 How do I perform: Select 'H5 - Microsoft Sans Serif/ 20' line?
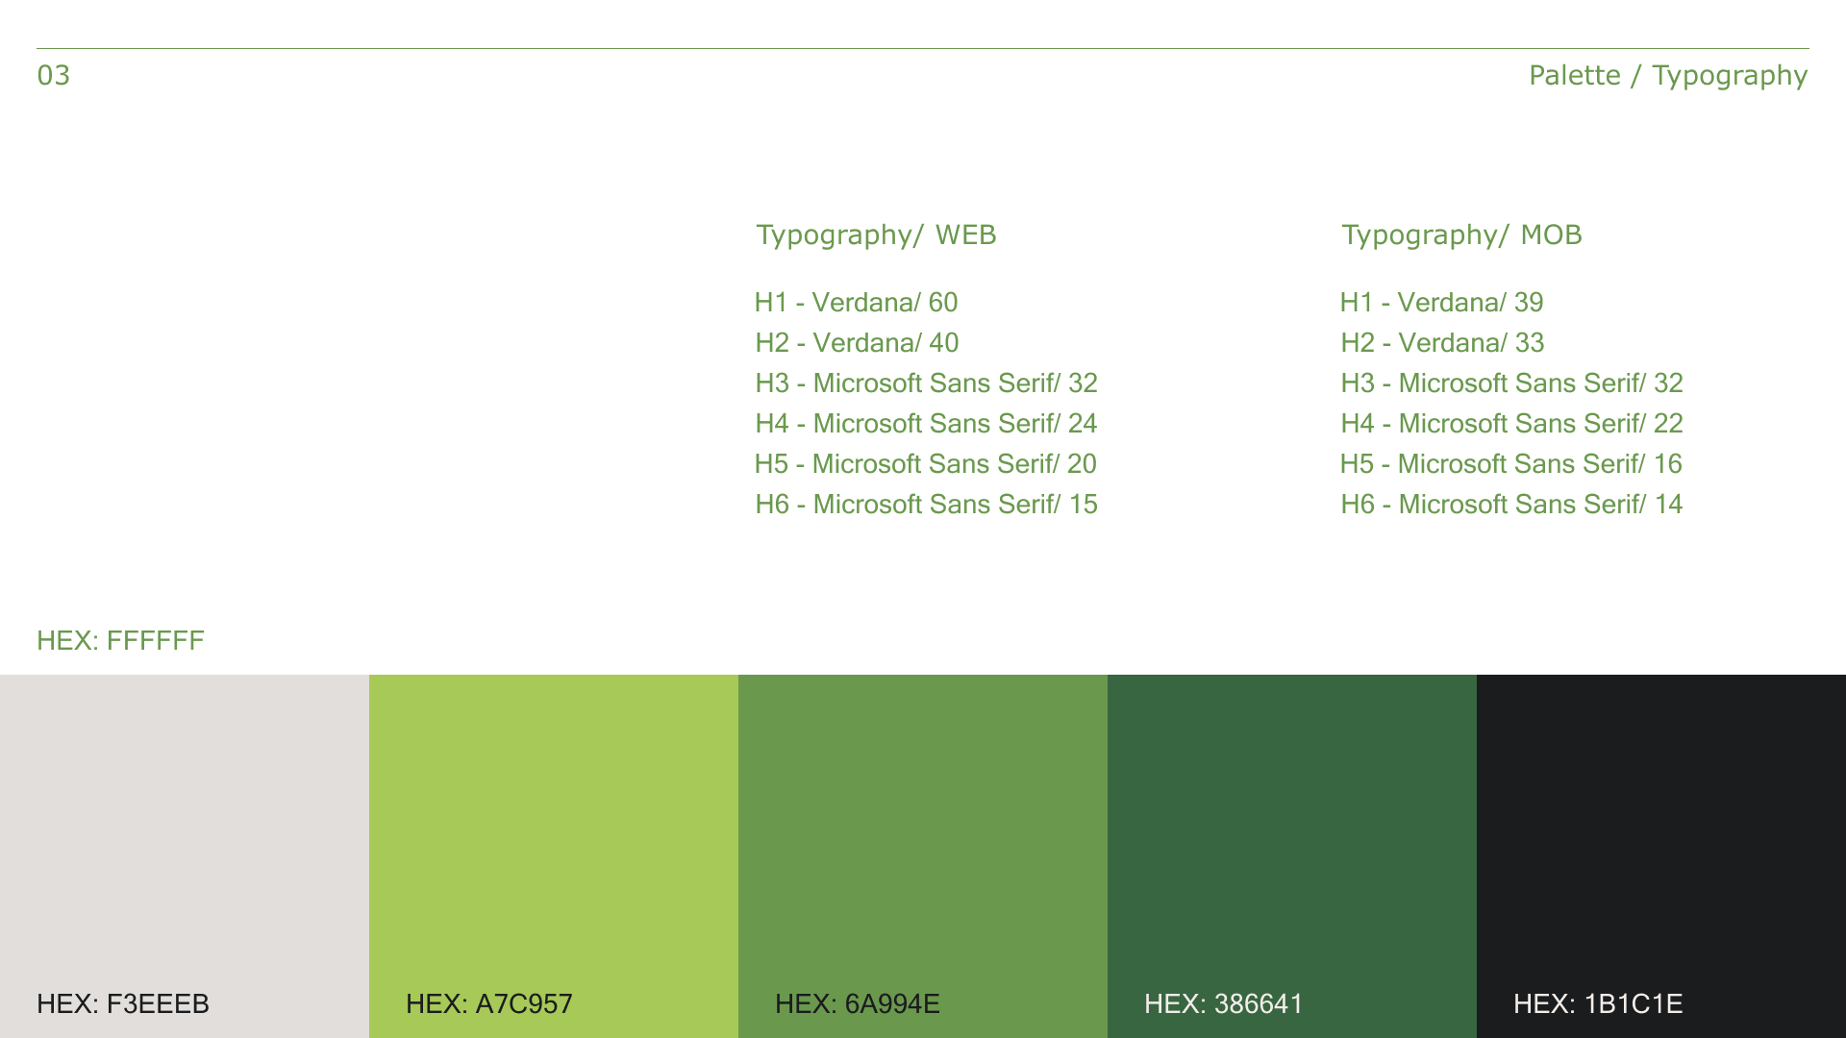coord(926,464)
